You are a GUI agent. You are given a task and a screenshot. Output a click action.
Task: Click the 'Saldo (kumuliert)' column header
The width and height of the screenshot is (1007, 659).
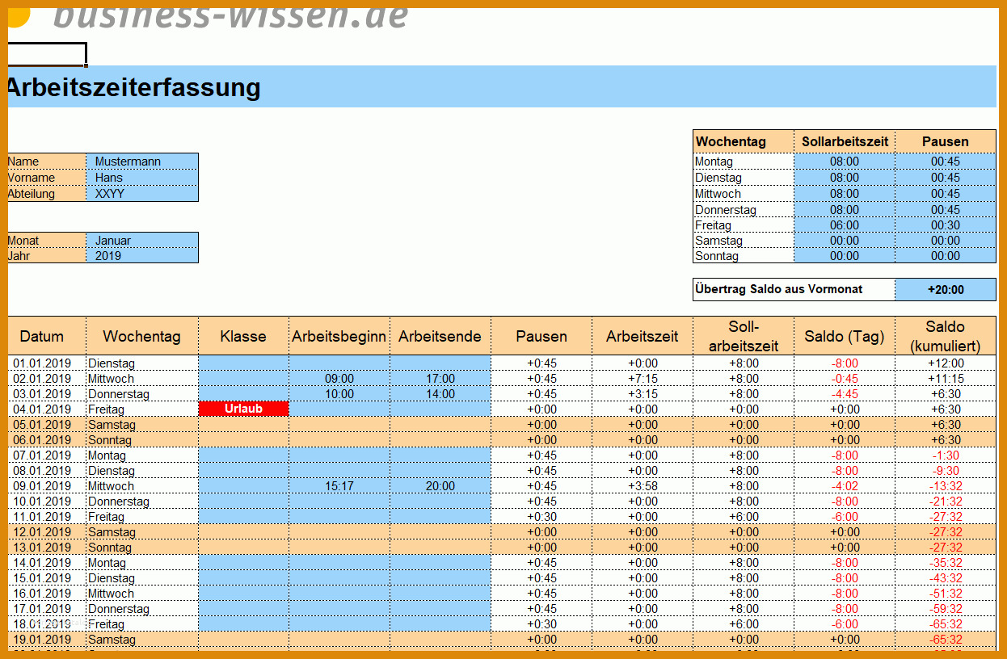point(946,336)
